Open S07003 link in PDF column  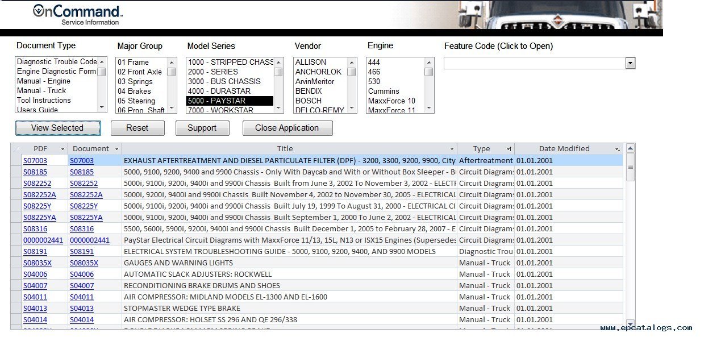(35, 161)
